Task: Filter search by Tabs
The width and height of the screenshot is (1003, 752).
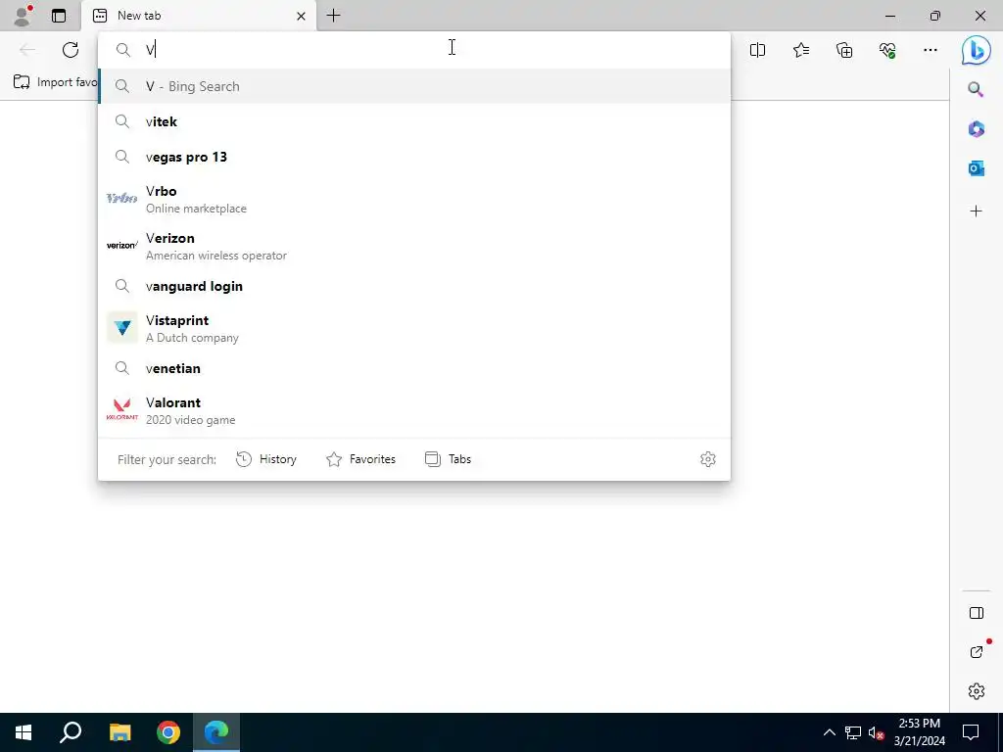Action: pos(448,459)
